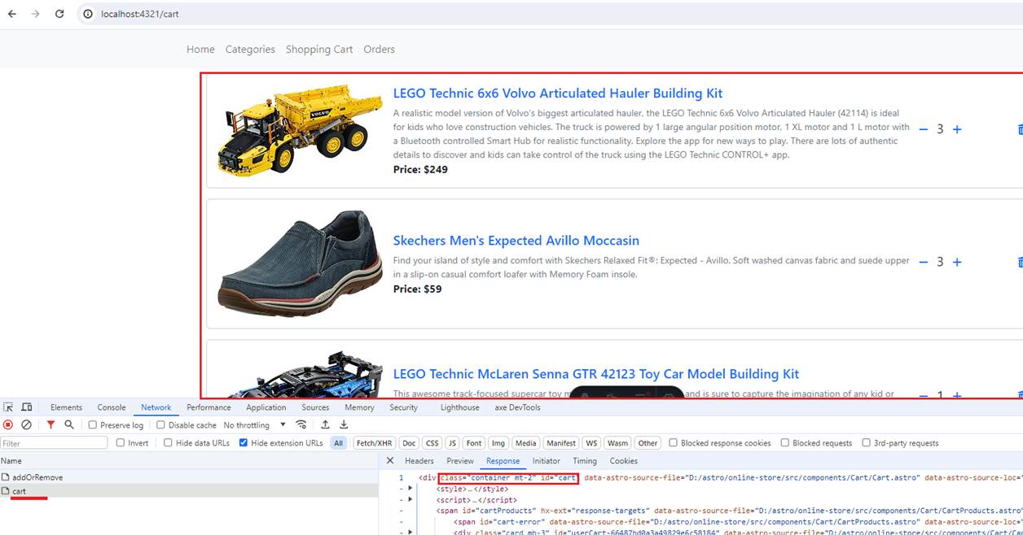
Task: Expand the collapsed style node in response
Action: tap(411, 489)
